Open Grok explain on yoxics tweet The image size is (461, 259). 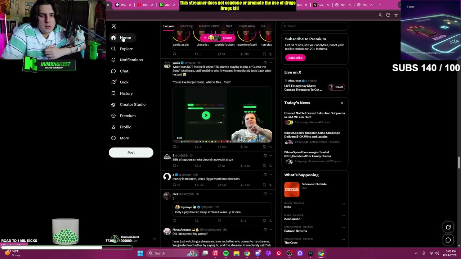[265, 63]
